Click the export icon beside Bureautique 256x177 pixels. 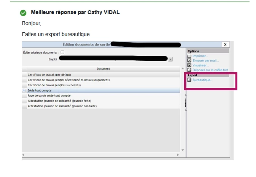click(189, 80)
